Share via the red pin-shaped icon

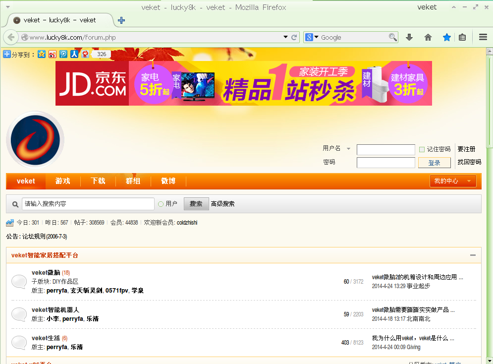point(85,54)
